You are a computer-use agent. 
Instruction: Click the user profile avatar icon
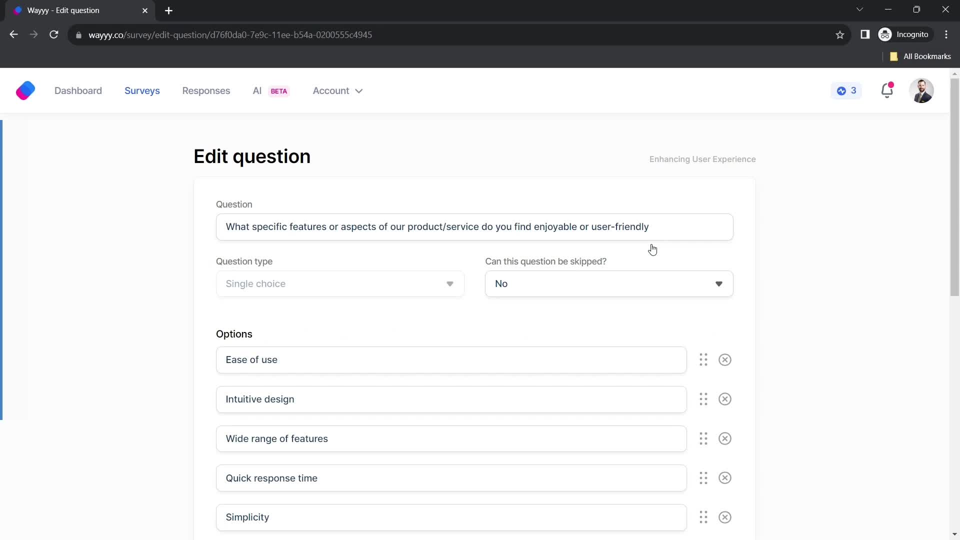[x=923, y=91]
